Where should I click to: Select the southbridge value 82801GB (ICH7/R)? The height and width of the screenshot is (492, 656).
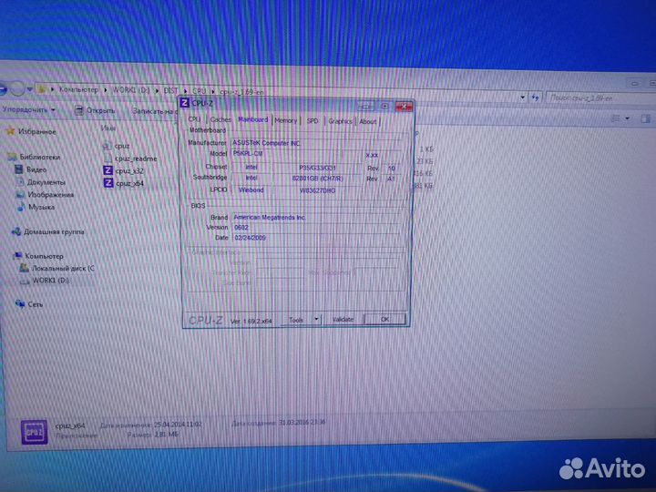[317, 179]
